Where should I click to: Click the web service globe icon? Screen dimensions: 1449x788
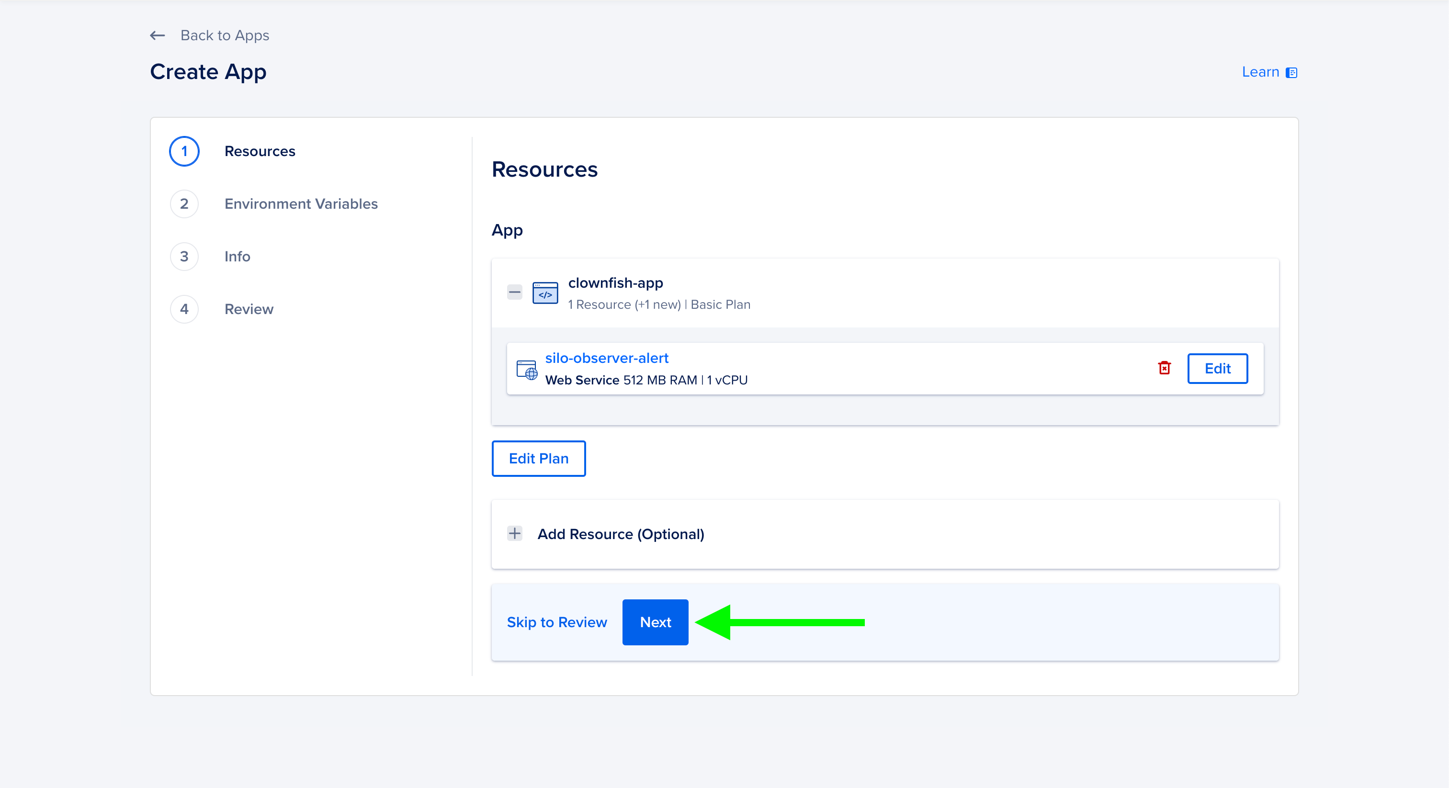[x=527, y=370]
